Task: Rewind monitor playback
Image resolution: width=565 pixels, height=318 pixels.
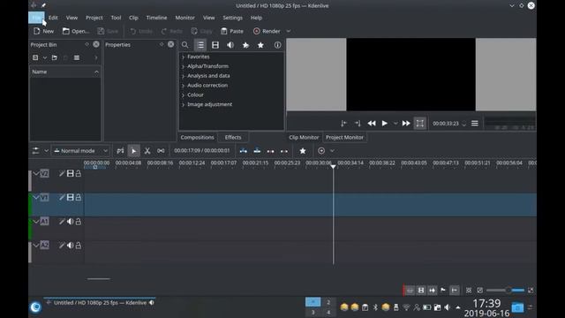Action: tap(372, 124)
